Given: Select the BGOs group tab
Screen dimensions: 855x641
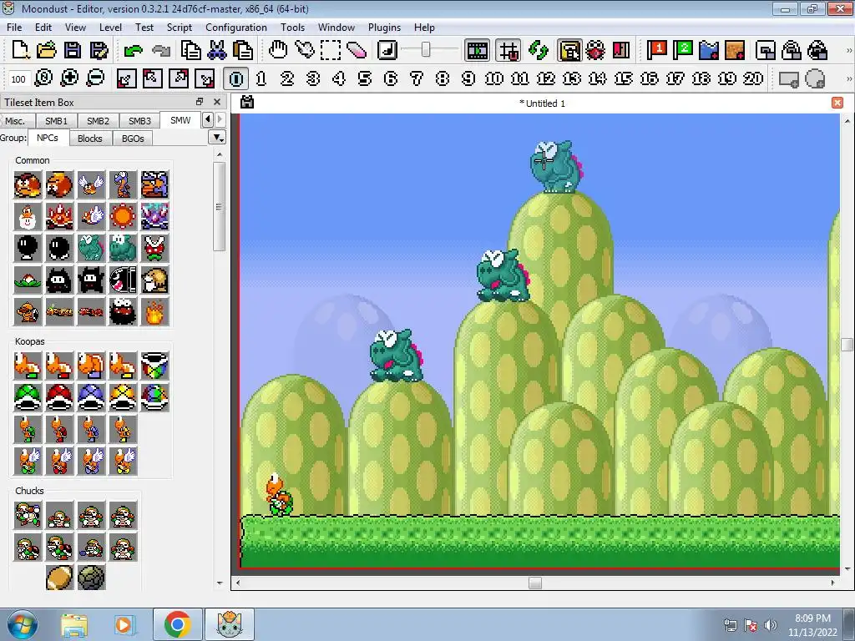Looking at the screenshot, I should point(133,139).
